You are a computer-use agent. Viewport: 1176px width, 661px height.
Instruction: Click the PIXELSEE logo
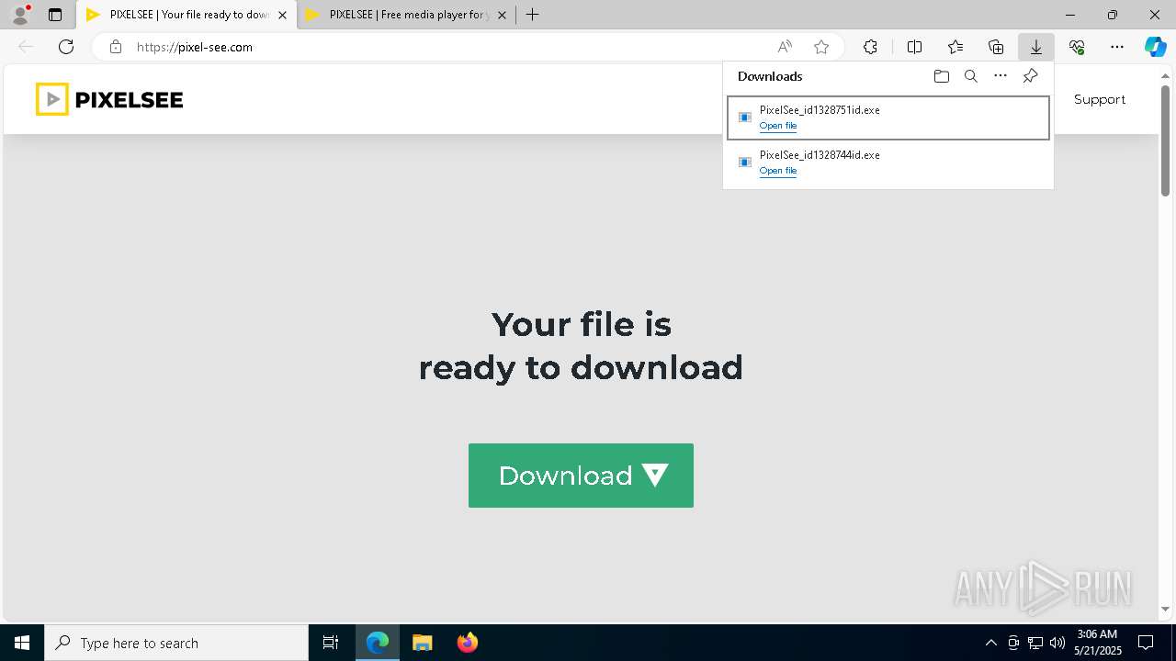click(109, 99)
